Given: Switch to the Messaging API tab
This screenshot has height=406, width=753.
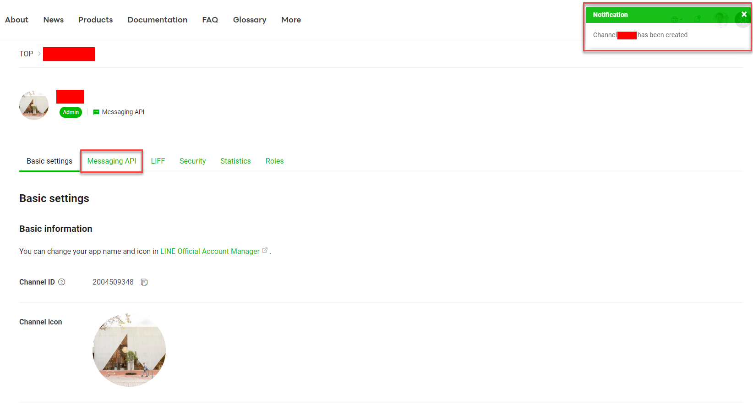Looking at the screenshot, I should click(x=112, y=161).
